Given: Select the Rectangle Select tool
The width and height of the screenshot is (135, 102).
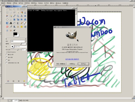Looking at the screenshot, I should 7,12.
